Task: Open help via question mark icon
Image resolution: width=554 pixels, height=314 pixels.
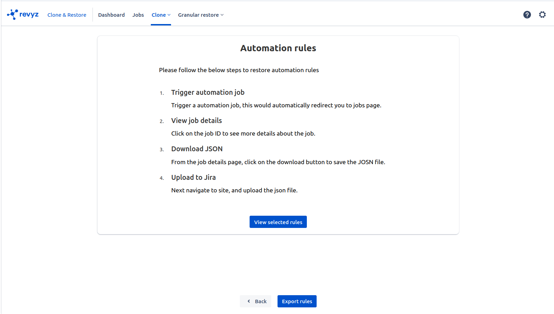Action: [527, 15]
